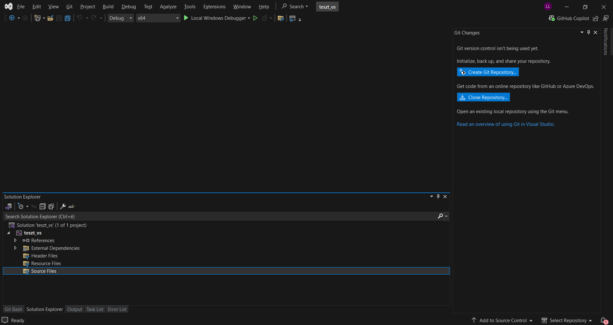This screenshot has height=325, width=613.
Task: Click the Create Git Repository button
Action: coord(488,72)
